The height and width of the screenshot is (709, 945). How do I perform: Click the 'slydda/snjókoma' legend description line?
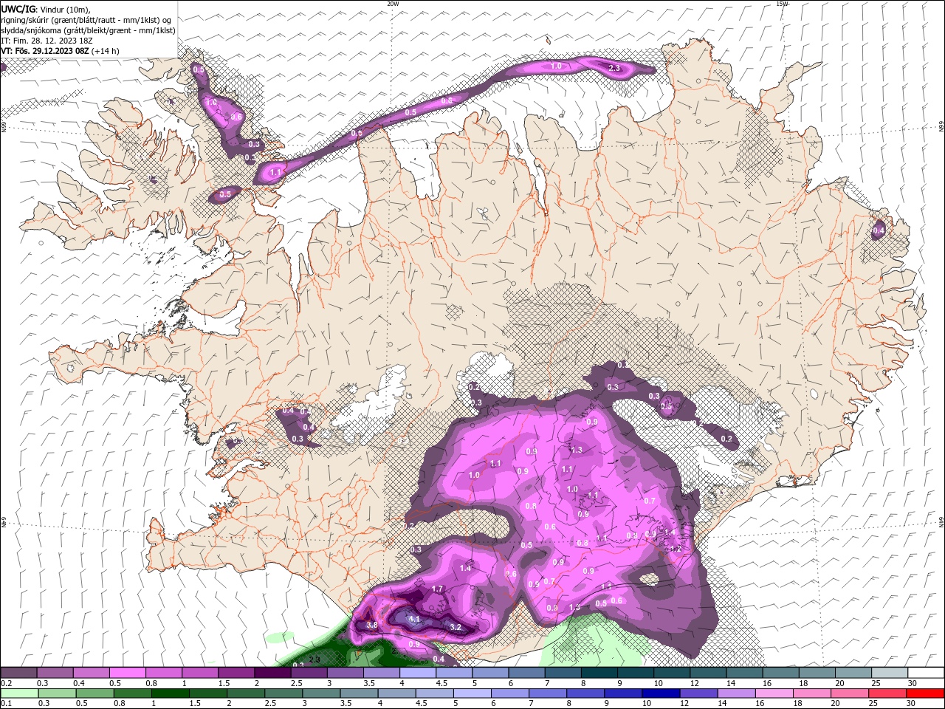(88, 30)
